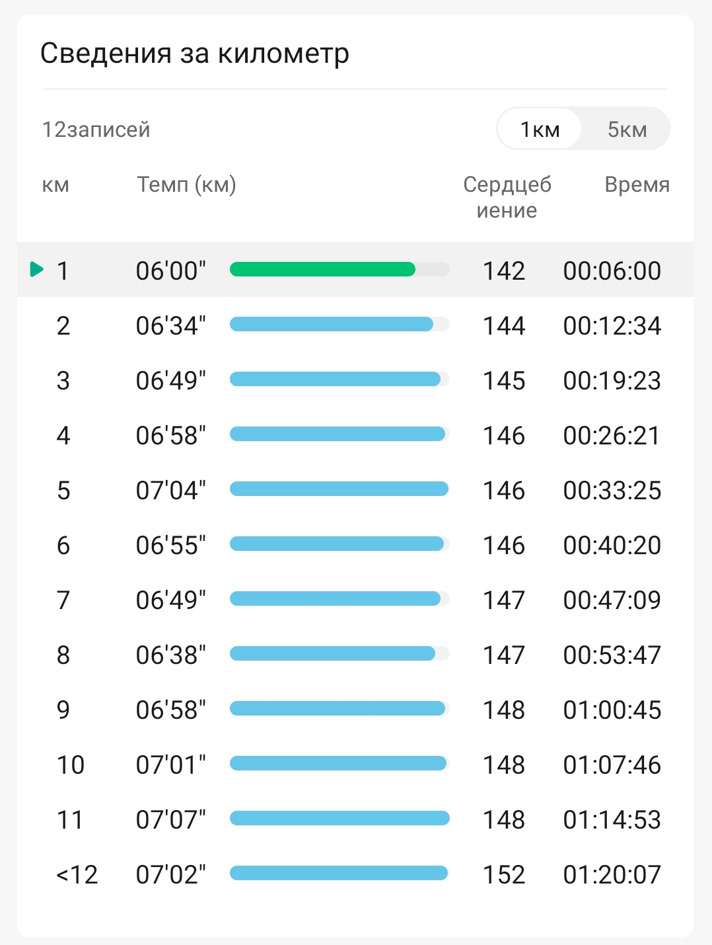Select the kilometer 2 row pace 06'34"
Image resolution: width=712 pixels, height=945 pixels.
(170, 325)
